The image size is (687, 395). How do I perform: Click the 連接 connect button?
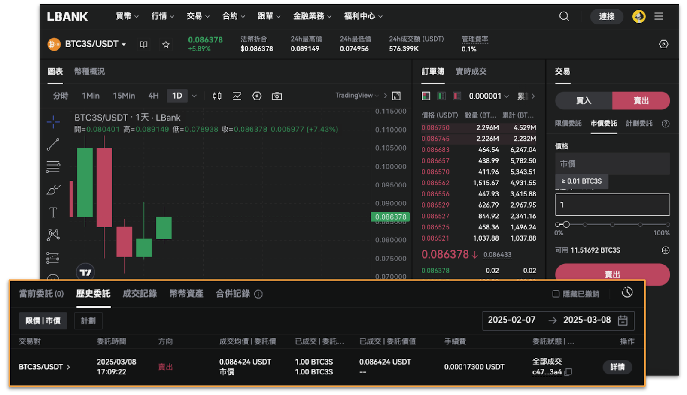click(607, 16)
